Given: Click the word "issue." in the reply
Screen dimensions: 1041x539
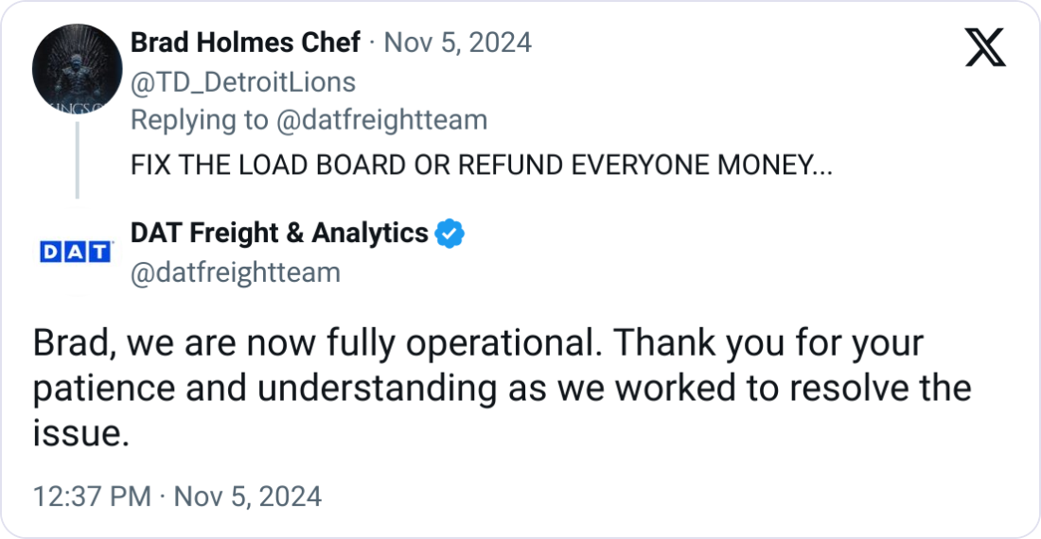Looking at the screenshot, I should coord(79,435).
